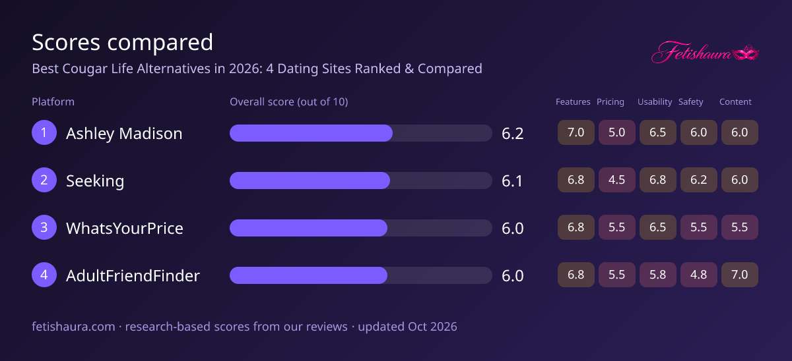The height and width of the screenshot is (361, 792).
Task: Select AdultFriendFinder's Features score 6.8
Action: [576, 275]
